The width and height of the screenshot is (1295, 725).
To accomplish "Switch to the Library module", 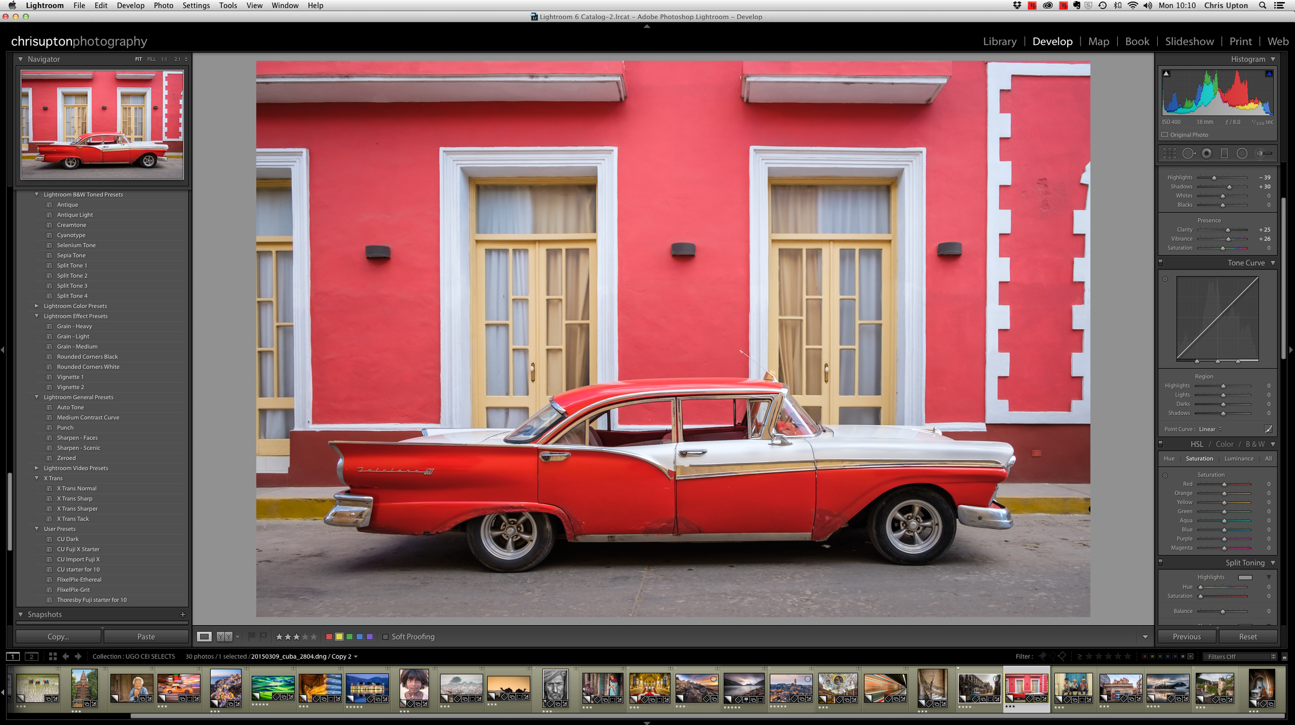I will point(1000,41).
